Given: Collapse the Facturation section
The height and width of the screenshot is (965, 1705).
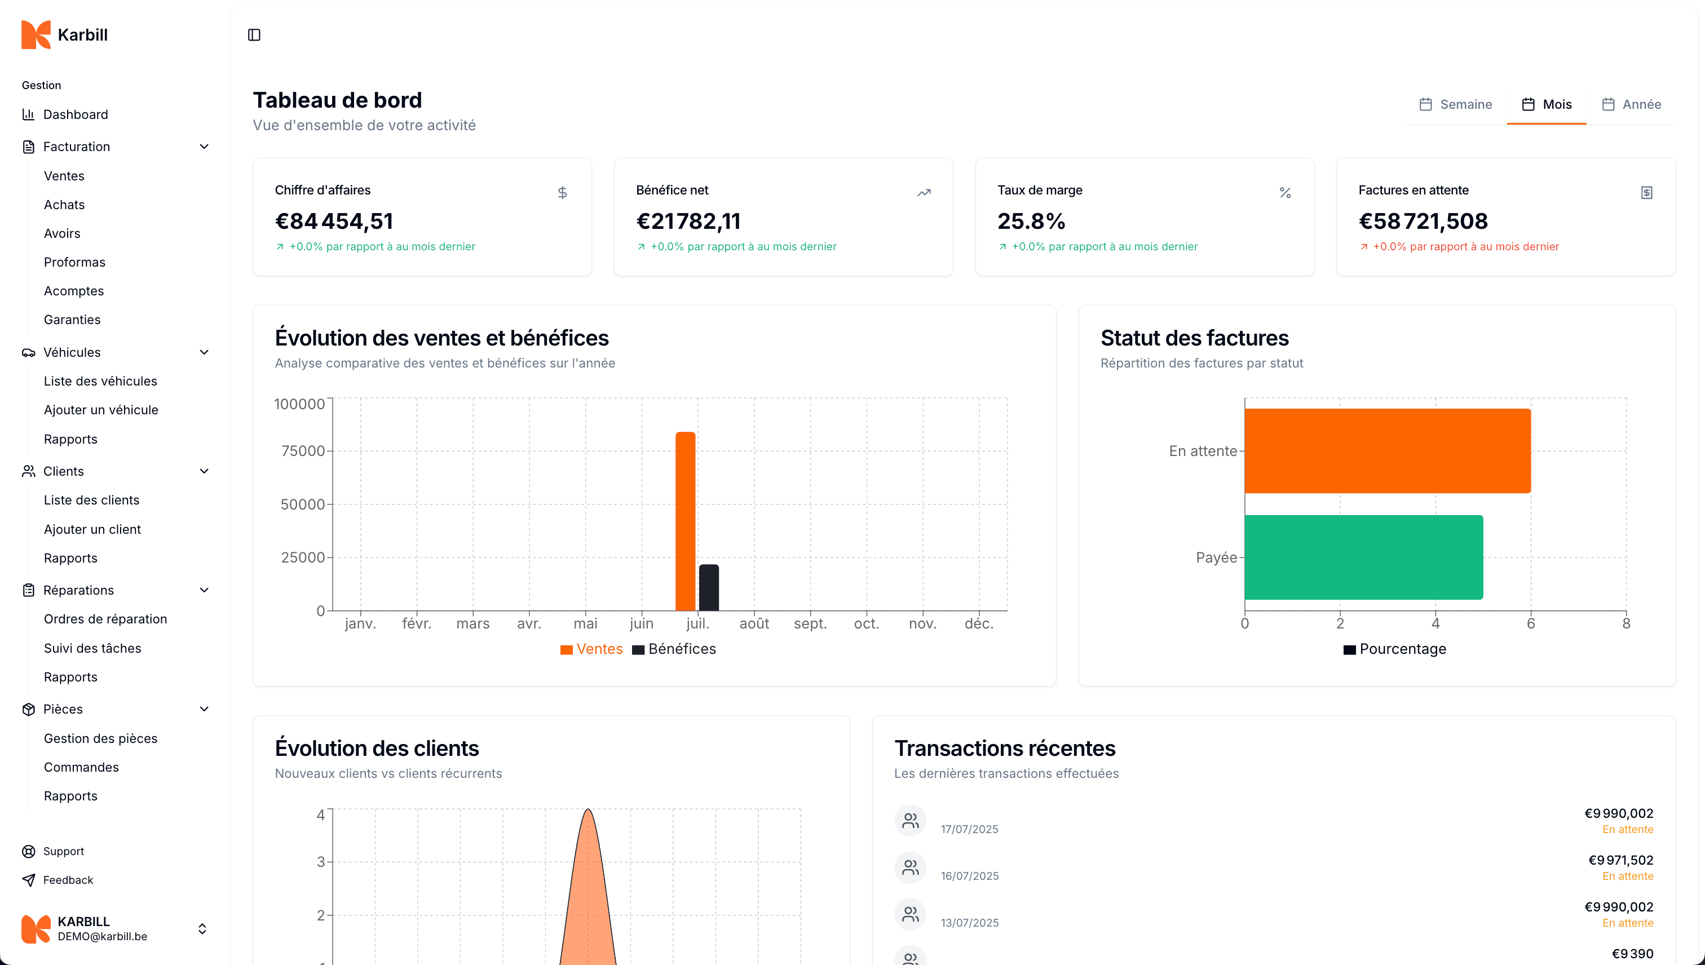Looking at the screenshot, I should point(204,147).
